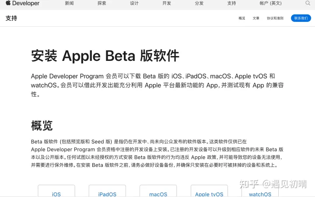Click the intro paragraph starting Apple Developer Program 会员可以下载

pos(157,85)
